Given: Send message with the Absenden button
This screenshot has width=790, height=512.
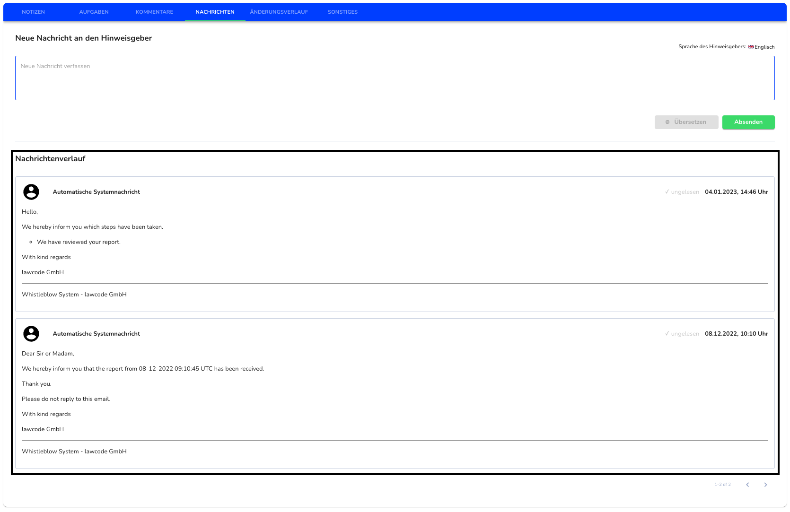Looking at the screenshot, I should coord(748,122).
